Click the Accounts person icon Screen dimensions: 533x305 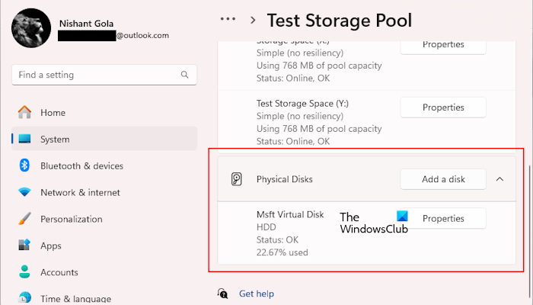pos(24,273)
